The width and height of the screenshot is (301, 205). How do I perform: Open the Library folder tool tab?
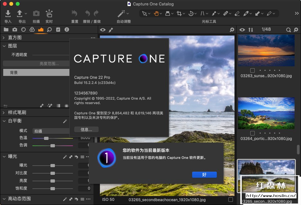[x=6, y=29]
